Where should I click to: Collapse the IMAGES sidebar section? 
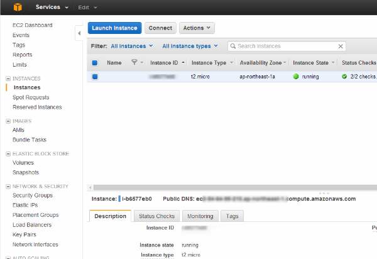8,121
